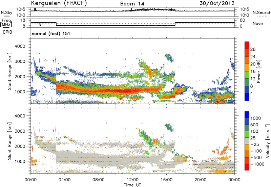Click the Nave legend label
Image resolution: width=271 pixels, height=187 pixels.
point(258,23)
